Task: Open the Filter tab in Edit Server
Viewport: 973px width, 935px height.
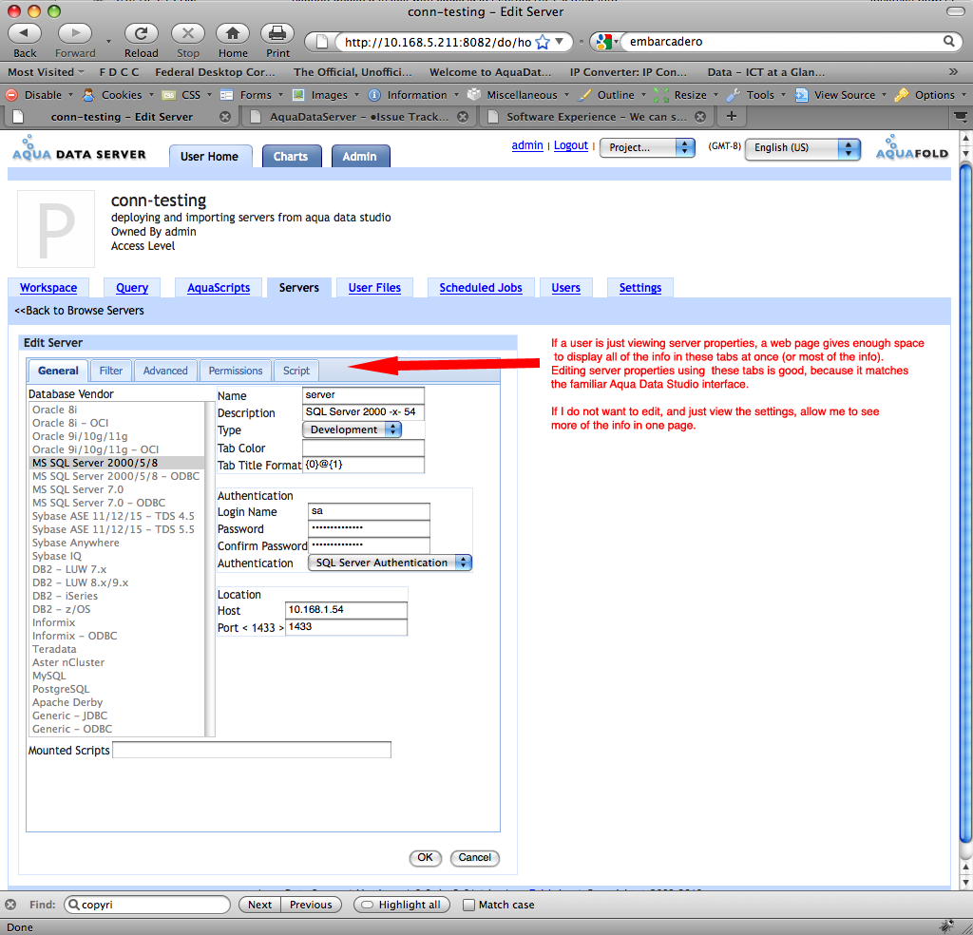Action: coord(110,371)
